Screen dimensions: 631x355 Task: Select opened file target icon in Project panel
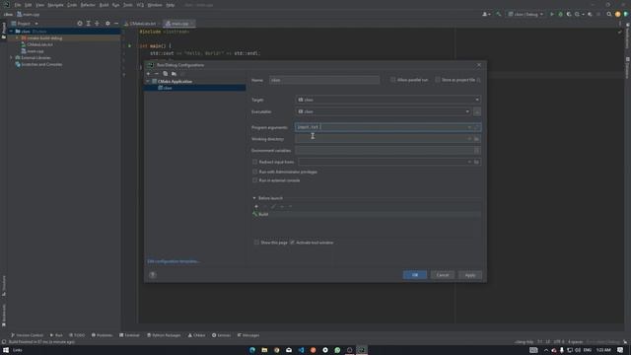point(80,24)
